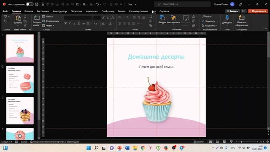Click the save disk icon in title bar
Viewport: 270px width, 152px height.
pos(37,4)
